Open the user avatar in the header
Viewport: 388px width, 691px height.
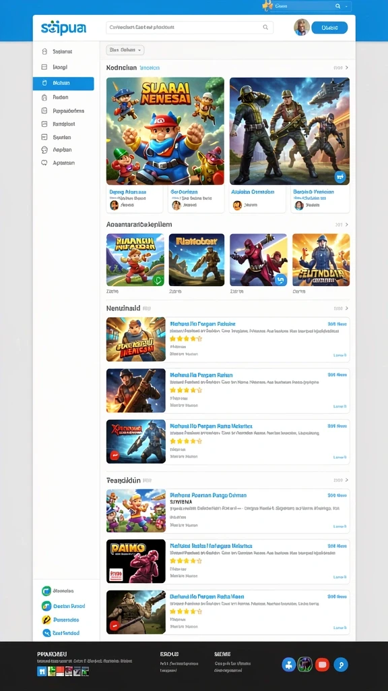(302, 27)
